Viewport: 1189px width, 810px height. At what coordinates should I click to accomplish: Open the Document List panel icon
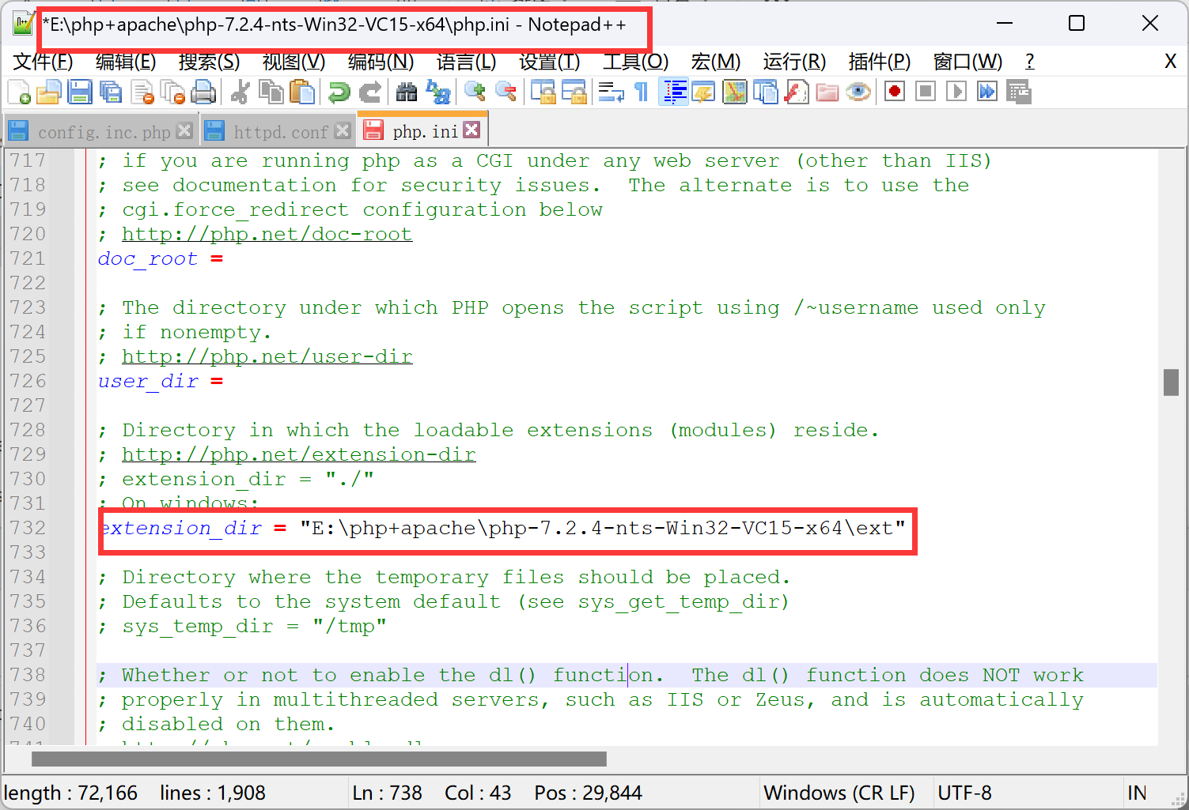click(x=766, y=92)
